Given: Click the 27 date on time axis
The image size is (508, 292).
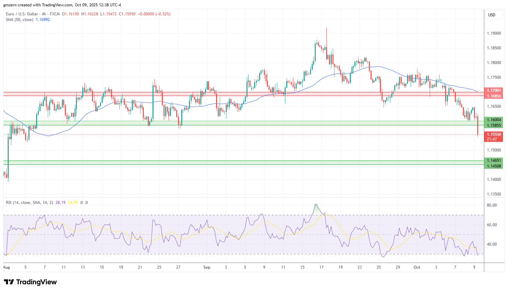Looking at the screenshot, I should pos(178,267).
